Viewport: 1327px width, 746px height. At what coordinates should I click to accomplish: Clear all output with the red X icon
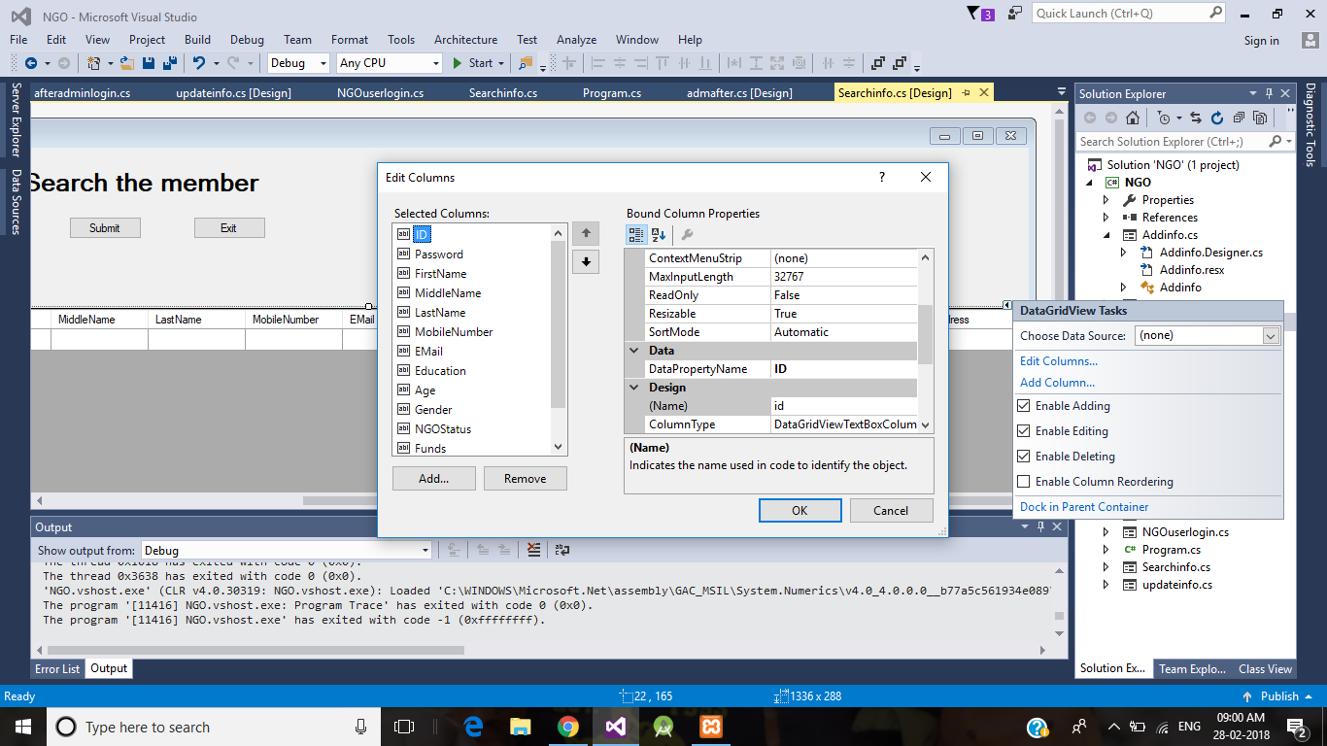[x=533, y=550]
